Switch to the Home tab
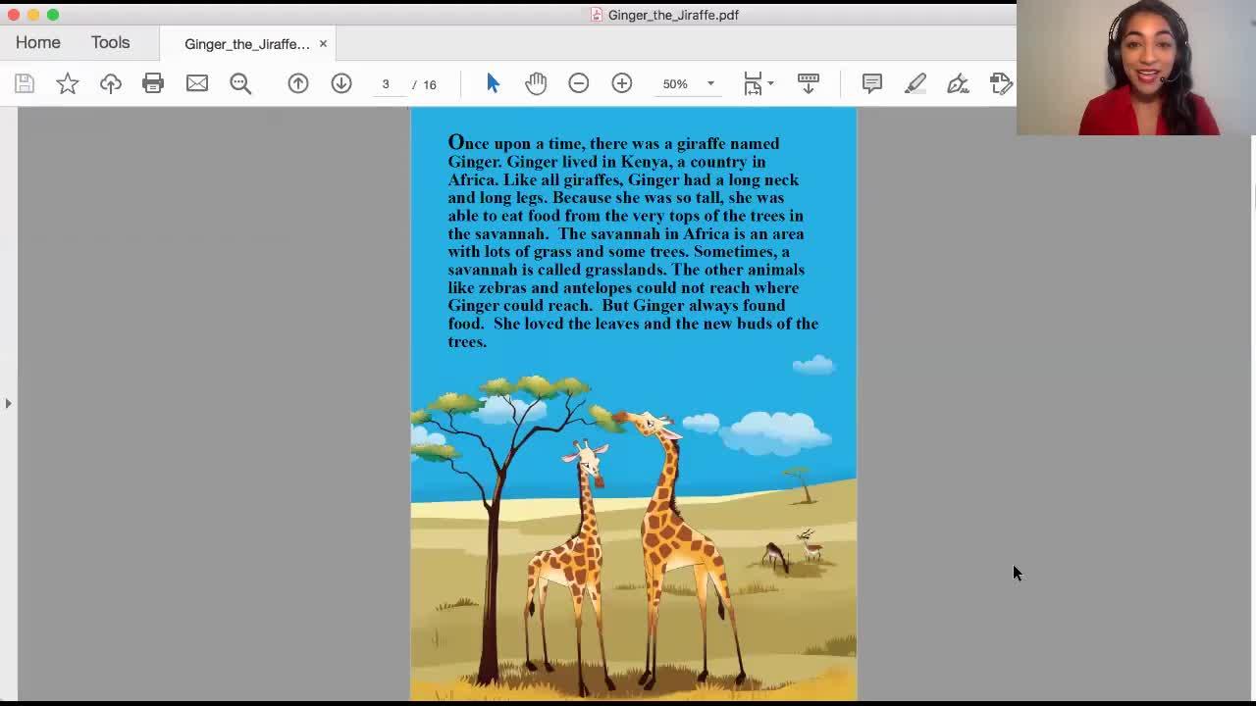This screenshot has width=1256, height=706. pos(38,43)
